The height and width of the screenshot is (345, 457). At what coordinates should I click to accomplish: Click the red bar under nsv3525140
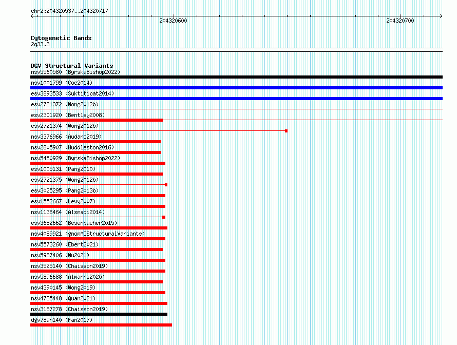pyautogui.click(x=98, y=271)
